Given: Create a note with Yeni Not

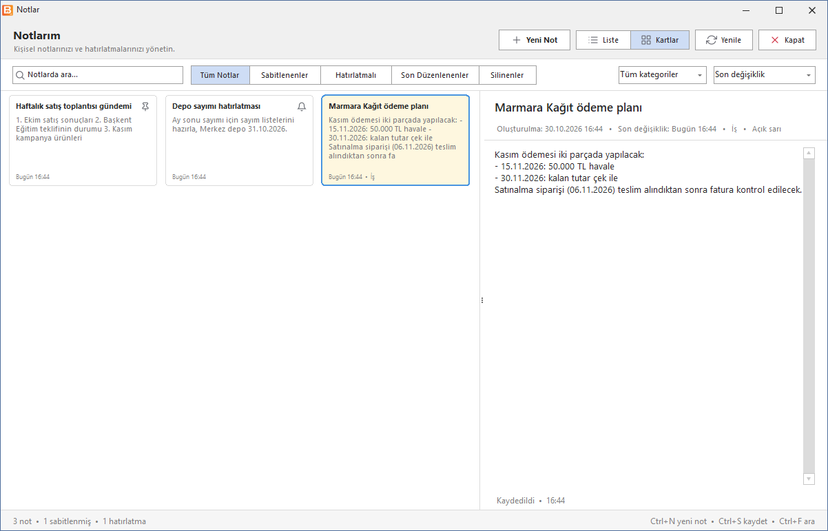Looking at the screenshot, I should point(535,40).
